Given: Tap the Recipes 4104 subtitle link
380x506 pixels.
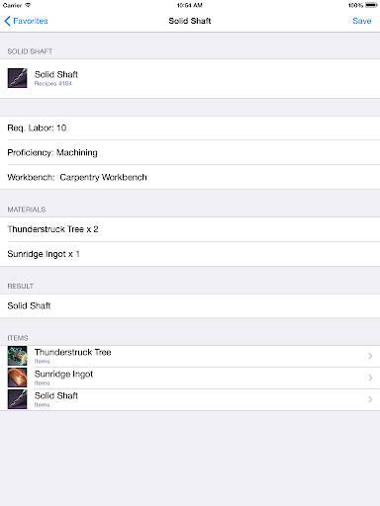Looking at the screenshot, I should click(53, 84).
